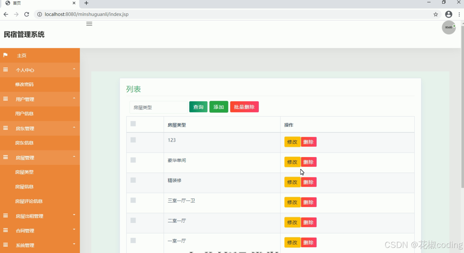Image resolution: width=464 pixels, height=253 pixels.
Task: Click the browser address bar URL
Action: click(x=86, y=14)
